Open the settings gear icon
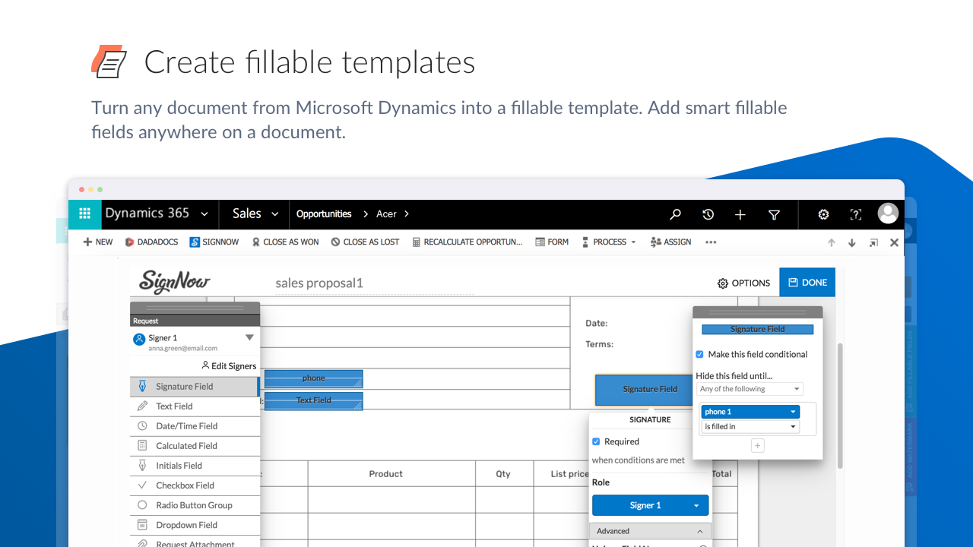Image resolution: width=973 pixels, height=547 pixels. click(x=823, y=215)
